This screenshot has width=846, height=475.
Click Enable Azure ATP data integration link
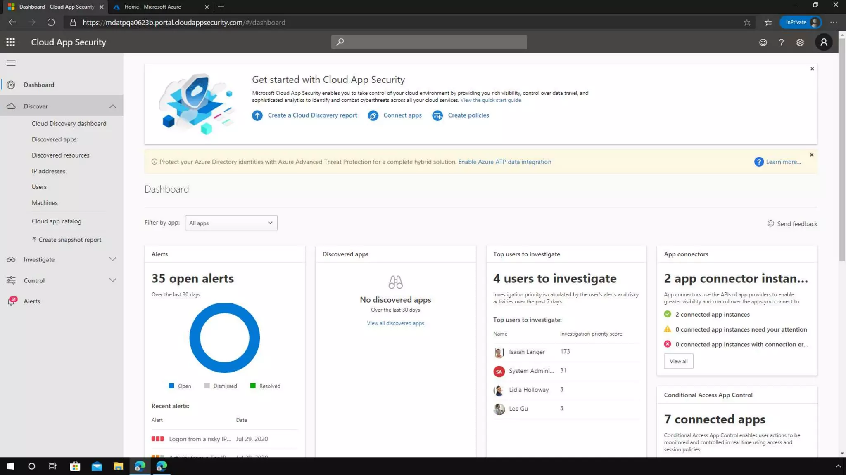click(504, 162)
